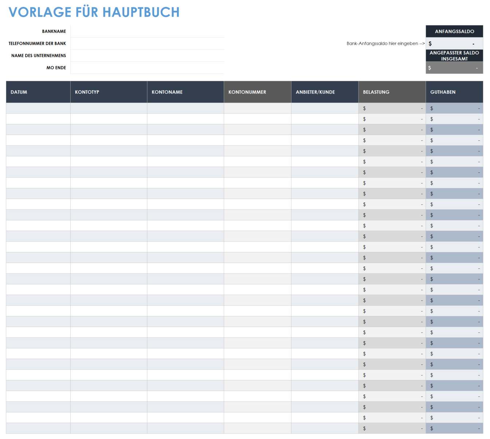Screen dimensions: 490x439
Task: Click the Bankname label
Action: coord(54,31)
